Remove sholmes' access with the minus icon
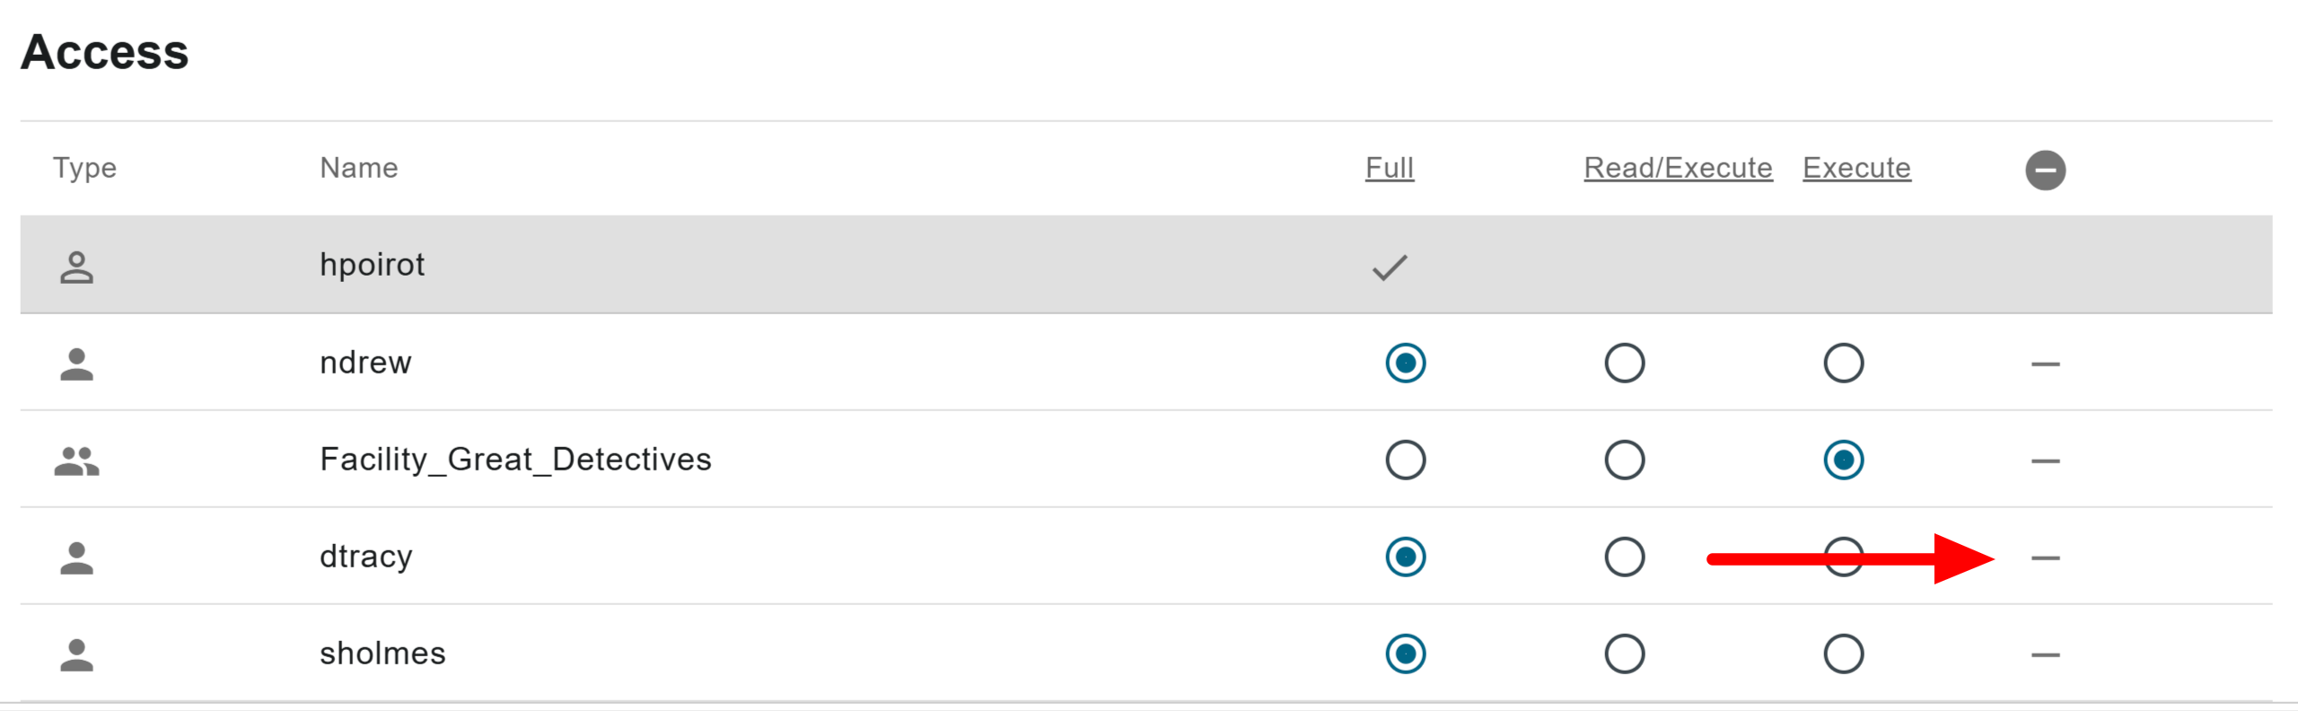 click(2045, 654)
